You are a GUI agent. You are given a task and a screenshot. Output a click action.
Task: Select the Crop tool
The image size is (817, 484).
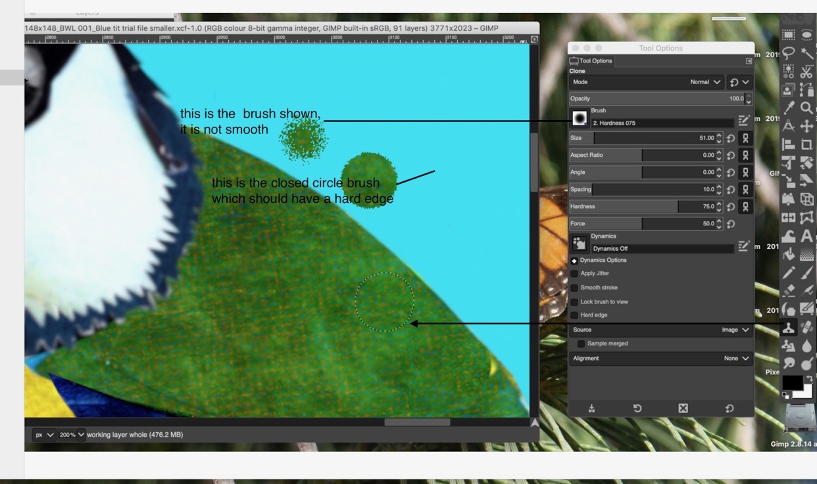click(x=806, y=144)
